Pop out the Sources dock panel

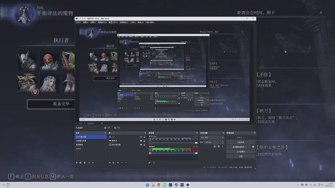[145, 133]
